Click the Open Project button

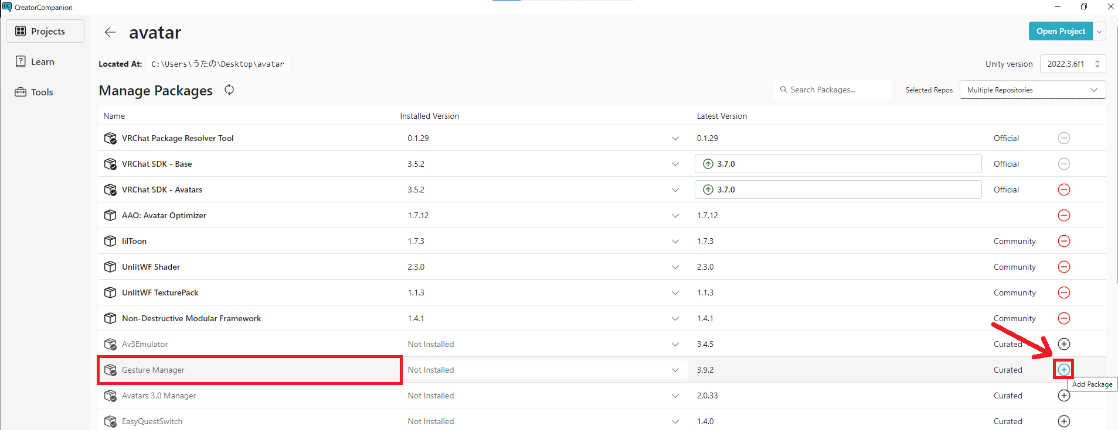[1060, 32]
